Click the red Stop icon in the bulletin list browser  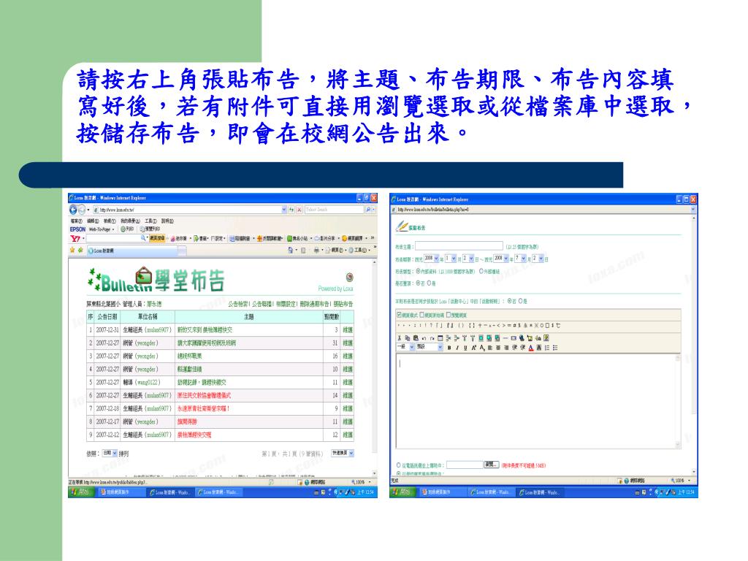pyautogui.click(x=299, y=210)
